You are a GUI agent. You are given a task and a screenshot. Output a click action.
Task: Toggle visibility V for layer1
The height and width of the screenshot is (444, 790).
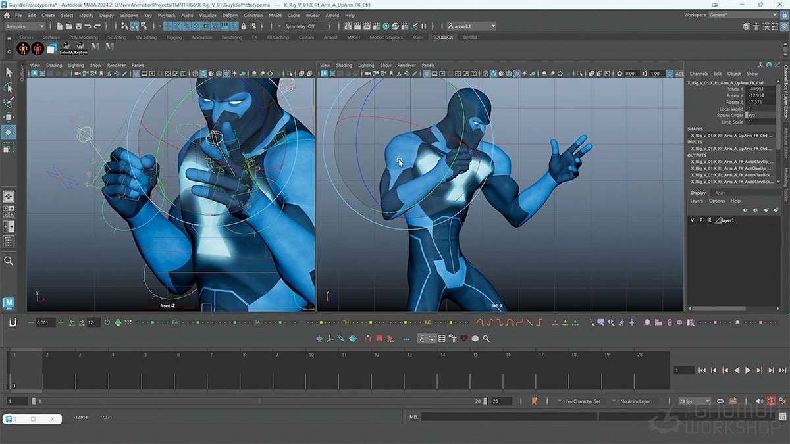tap(693, 220)
